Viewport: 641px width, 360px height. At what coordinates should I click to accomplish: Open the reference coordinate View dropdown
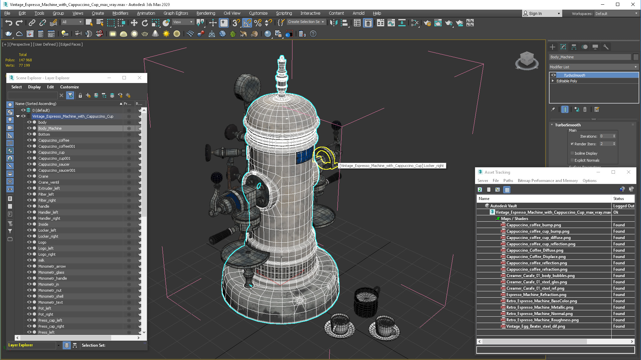click(x=183, y=22)
